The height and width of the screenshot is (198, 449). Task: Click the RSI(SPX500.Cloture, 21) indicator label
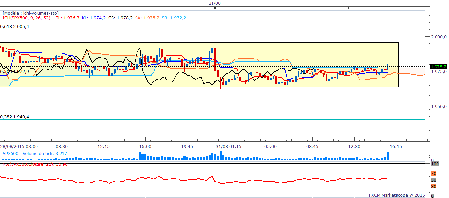coord(35,164)
